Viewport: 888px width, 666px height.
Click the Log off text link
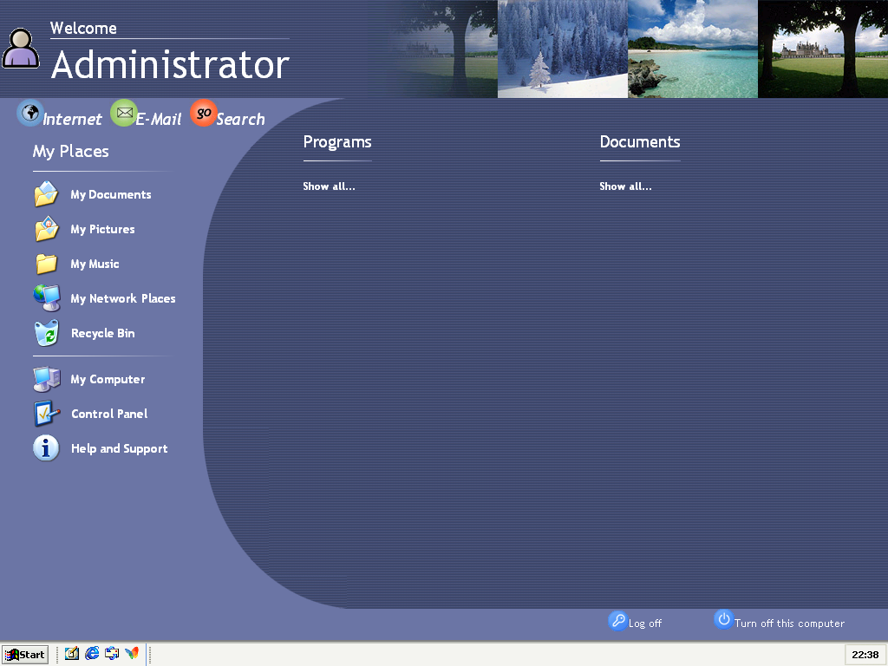(645, 624)
